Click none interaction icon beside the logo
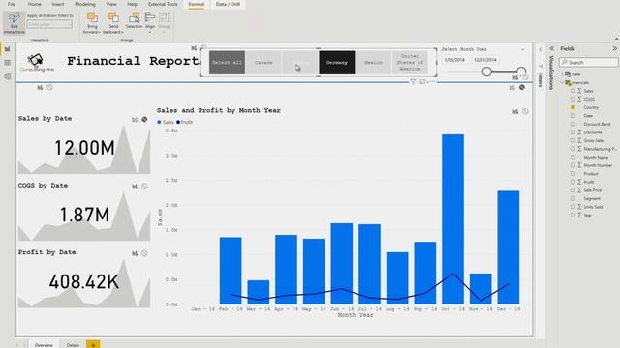 pyautogui.click(x=49, y=88)
